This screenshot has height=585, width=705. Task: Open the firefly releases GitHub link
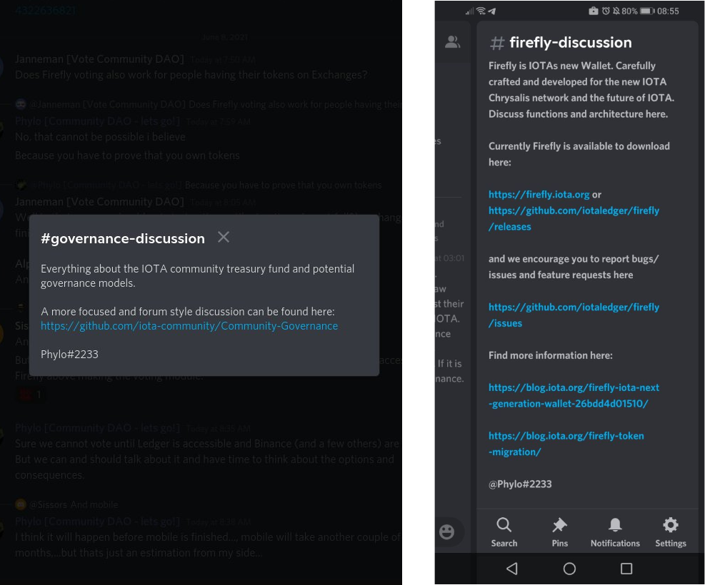574,218
